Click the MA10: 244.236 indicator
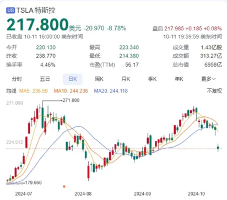227x200 pixels. (71, 91)
